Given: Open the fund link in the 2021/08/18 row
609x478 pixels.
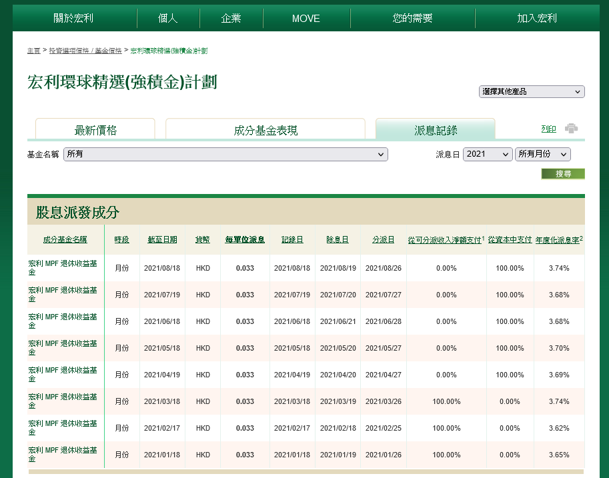Looking at the screenshot, I should [x=63, y=268].
